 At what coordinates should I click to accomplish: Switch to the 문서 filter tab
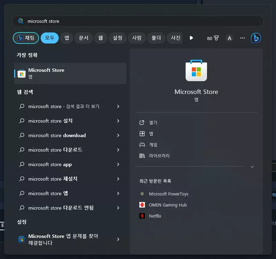point(83,38)
